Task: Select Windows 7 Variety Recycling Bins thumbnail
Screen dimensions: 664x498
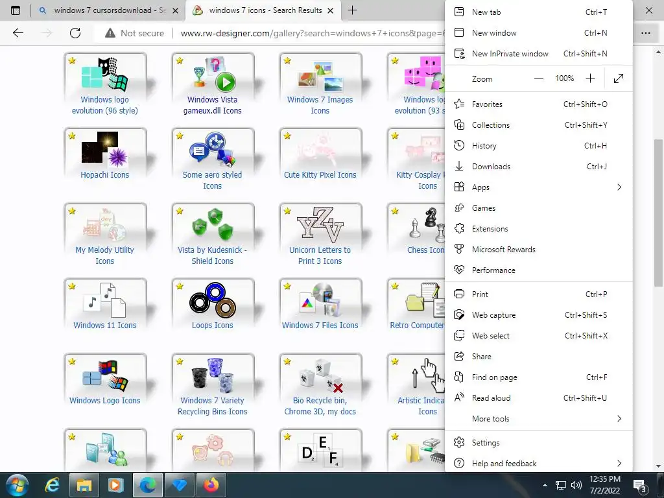Action: pos(212,375)
